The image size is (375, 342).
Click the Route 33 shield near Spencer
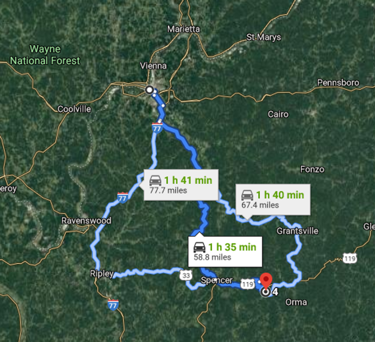(x=186, y=275)
